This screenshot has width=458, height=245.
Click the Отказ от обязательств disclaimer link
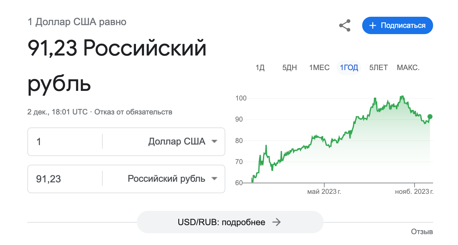point(133,112)
